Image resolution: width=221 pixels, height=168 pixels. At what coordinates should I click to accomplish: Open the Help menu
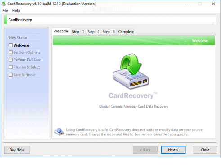(16, 11)
